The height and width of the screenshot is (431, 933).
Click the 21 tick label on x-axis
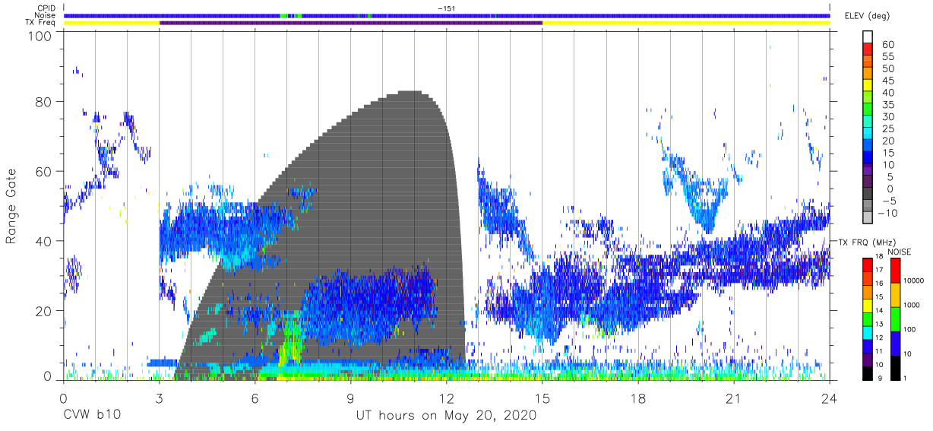click(x=734, y=398)
